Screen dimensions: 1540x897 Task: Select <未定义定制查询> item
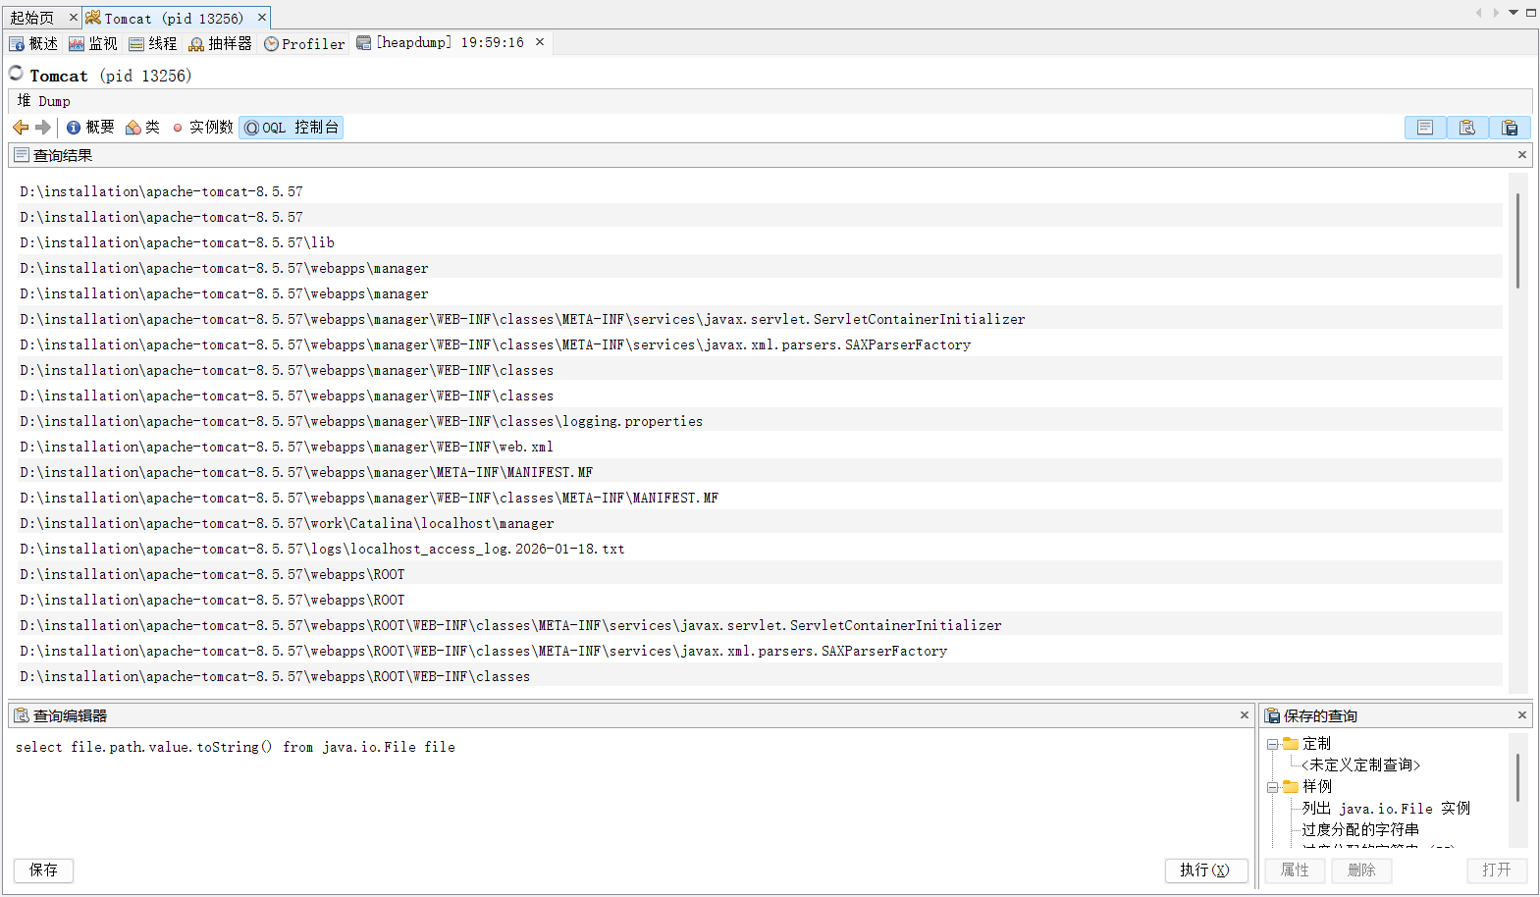tap(1361, 765)
